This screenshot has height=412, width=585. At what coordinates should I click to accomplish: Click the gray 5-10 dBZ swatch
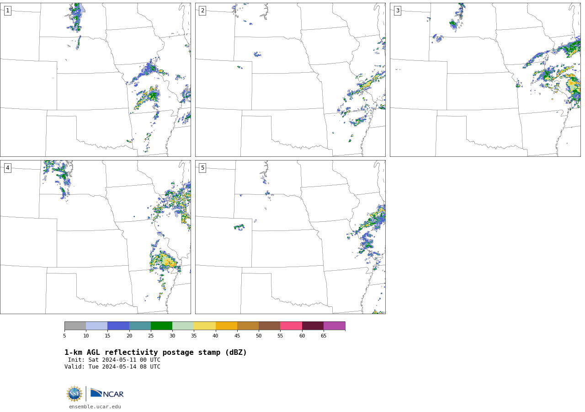click(75, 326)
